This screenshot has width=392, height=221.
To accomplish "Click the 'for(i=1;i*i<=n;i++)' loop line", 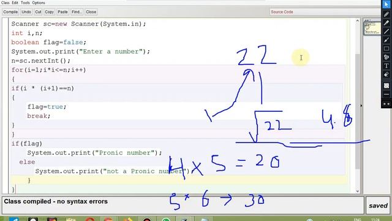I will click(x=49, y=70).
